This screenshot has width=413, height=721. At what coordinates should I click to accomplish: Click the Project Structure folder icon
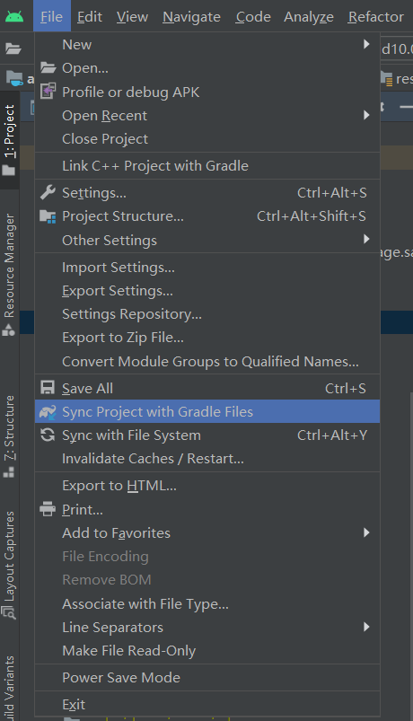click(48, 216)
